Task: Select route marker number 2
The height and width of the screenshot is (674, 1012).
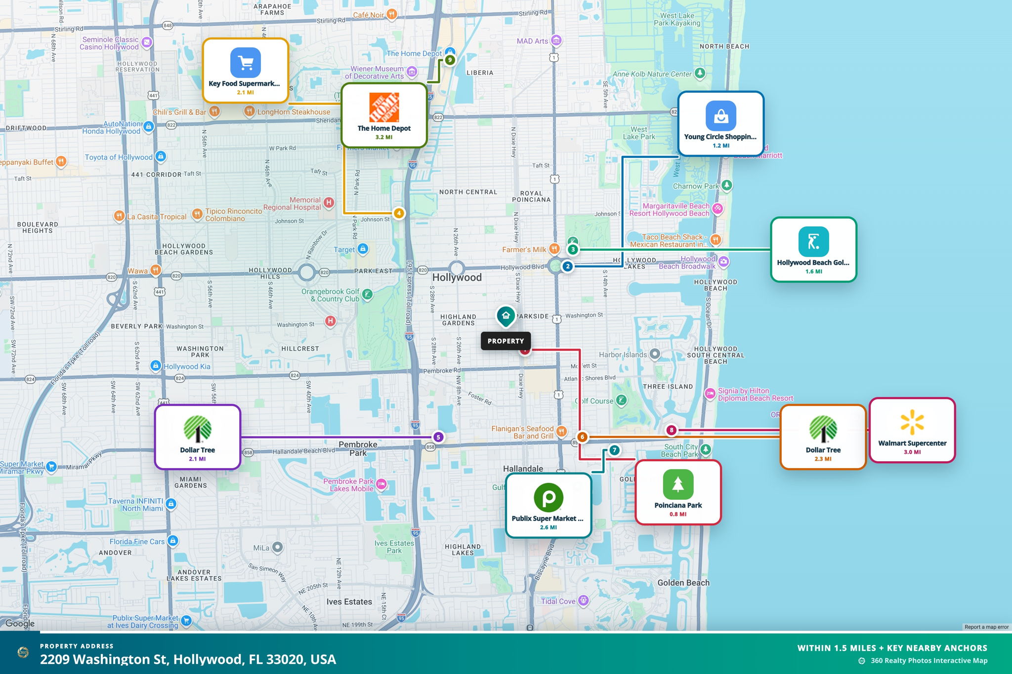Action: click(568, 267)
